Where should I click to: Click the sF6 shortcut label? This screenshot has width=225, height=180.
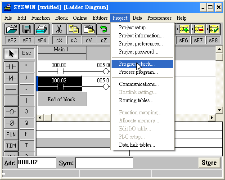tap(184, 40)
